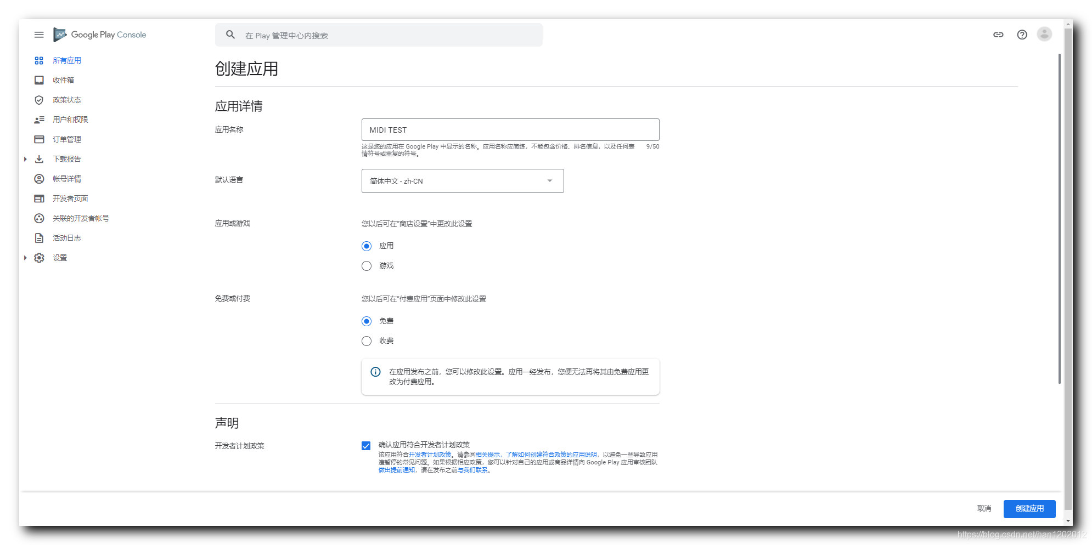The image size is (1092, 545).
Task: Click the 政策状态 shield icon
Action: (x=39, y=100)
